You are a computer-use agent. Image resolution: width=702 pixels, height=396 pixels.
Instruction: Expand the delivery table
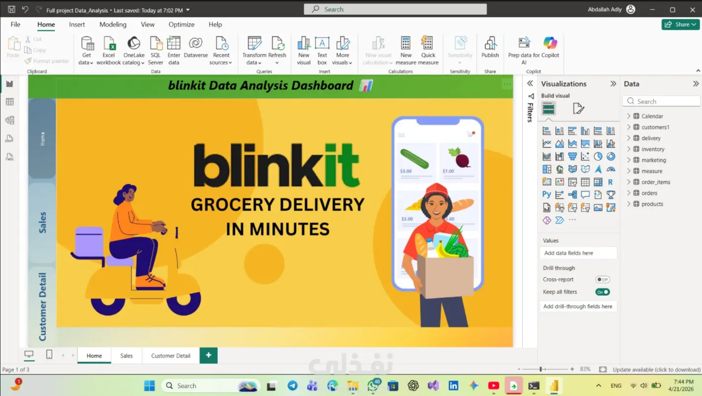[x=628, y=138]
